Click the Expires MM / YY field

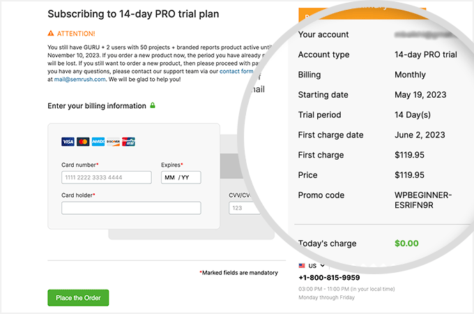coord(181,178)
